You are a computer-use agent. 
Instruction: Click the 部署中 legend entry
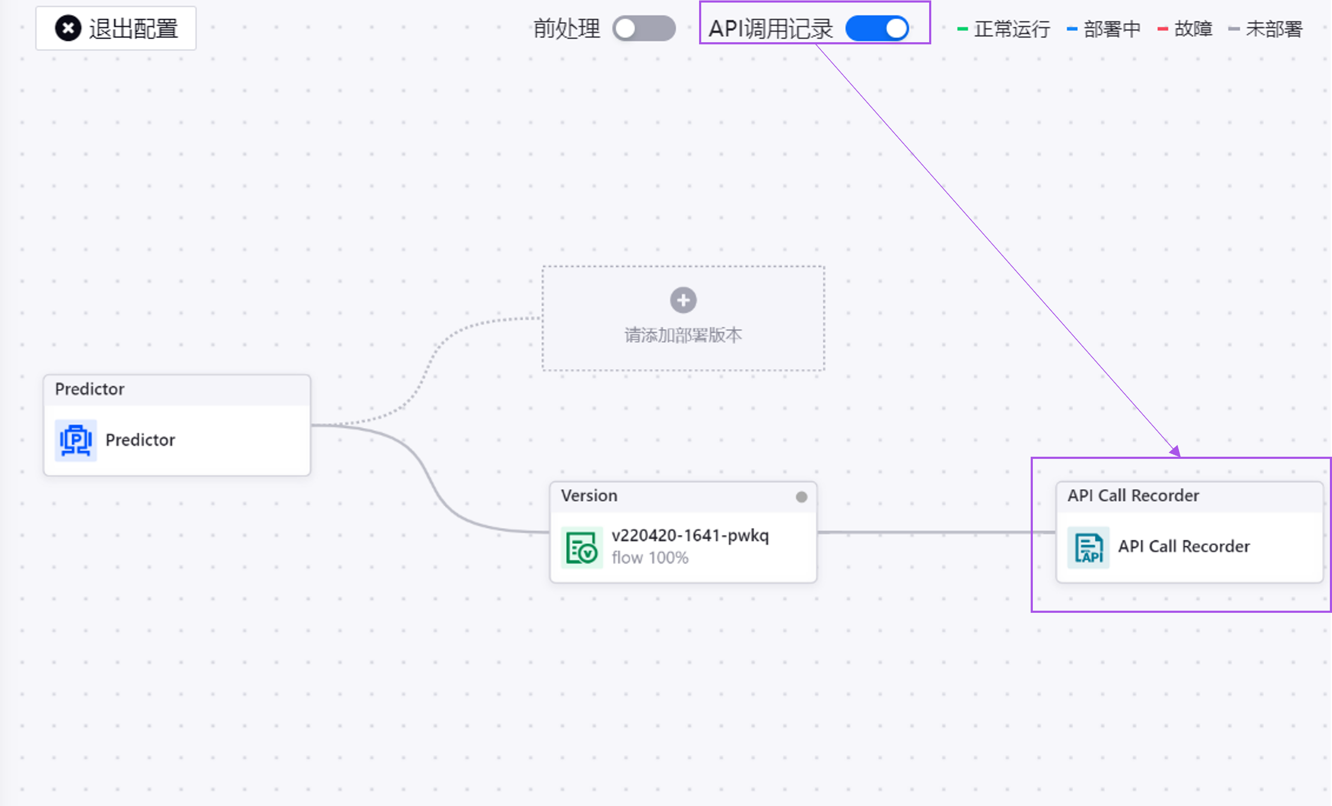(1103, 29)
